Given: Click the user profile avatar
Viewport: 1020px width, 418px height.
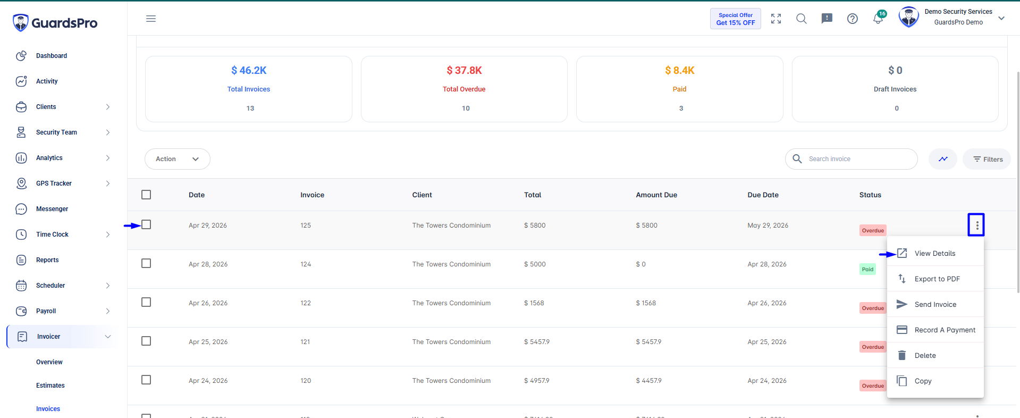Looking at the screenshot, I should [909, 18].
